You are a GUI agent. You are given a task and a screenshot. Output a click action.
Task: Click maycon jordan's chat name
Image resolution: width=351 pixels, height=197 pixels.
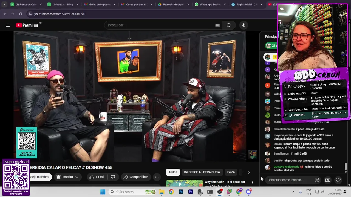click(283, 135)
